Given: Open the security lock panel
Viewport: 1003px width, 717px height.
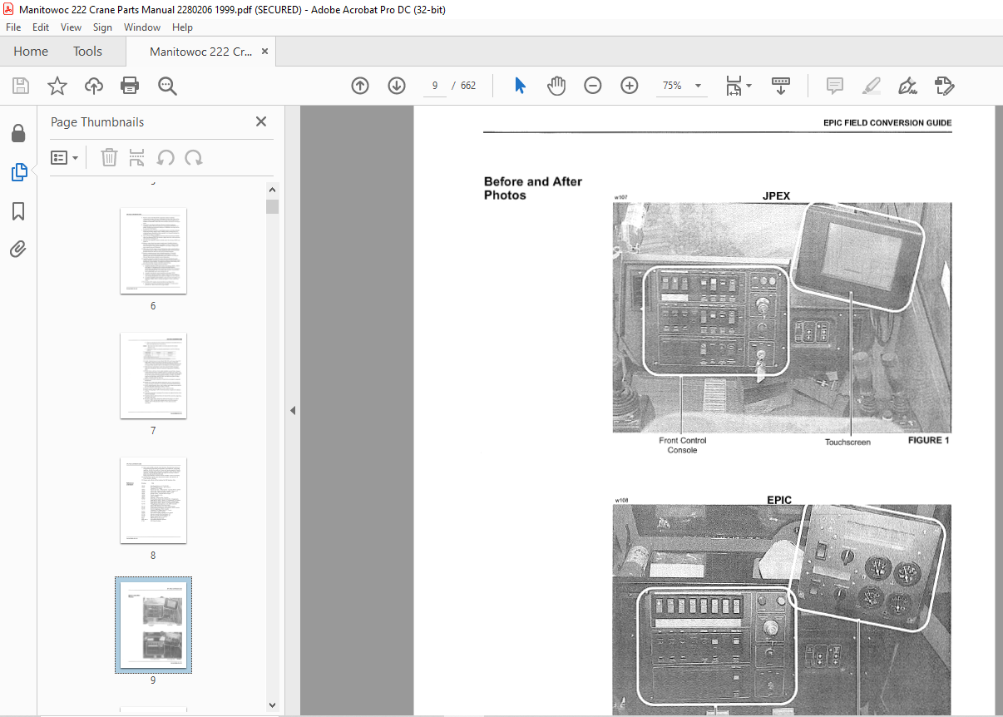Looking at the screenshot, I should click(18, 134).
